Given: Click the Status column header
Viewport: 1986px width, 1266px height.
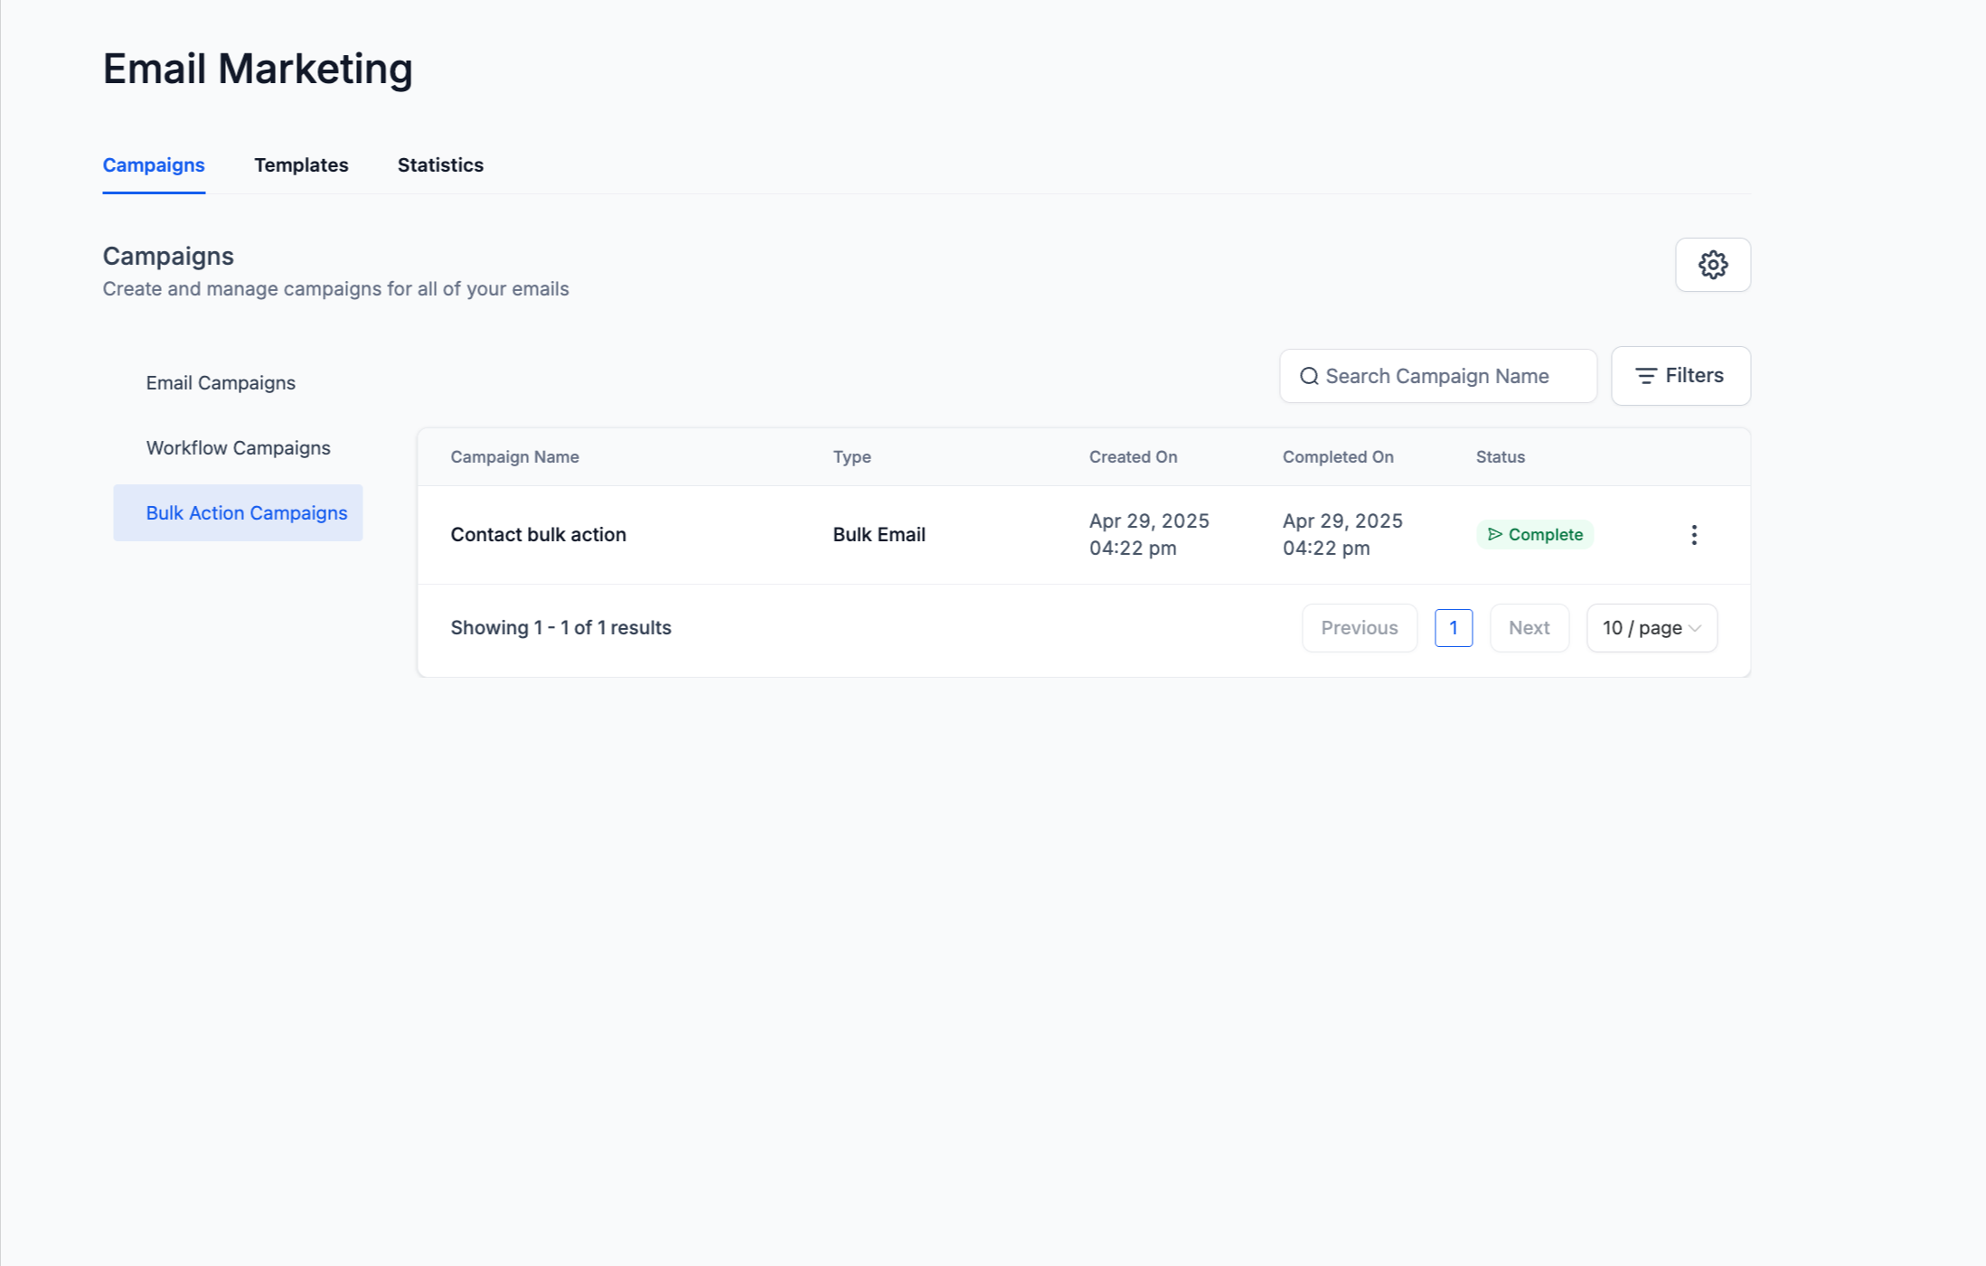Looking at the screenshot, I should [x=1500, y=457].
